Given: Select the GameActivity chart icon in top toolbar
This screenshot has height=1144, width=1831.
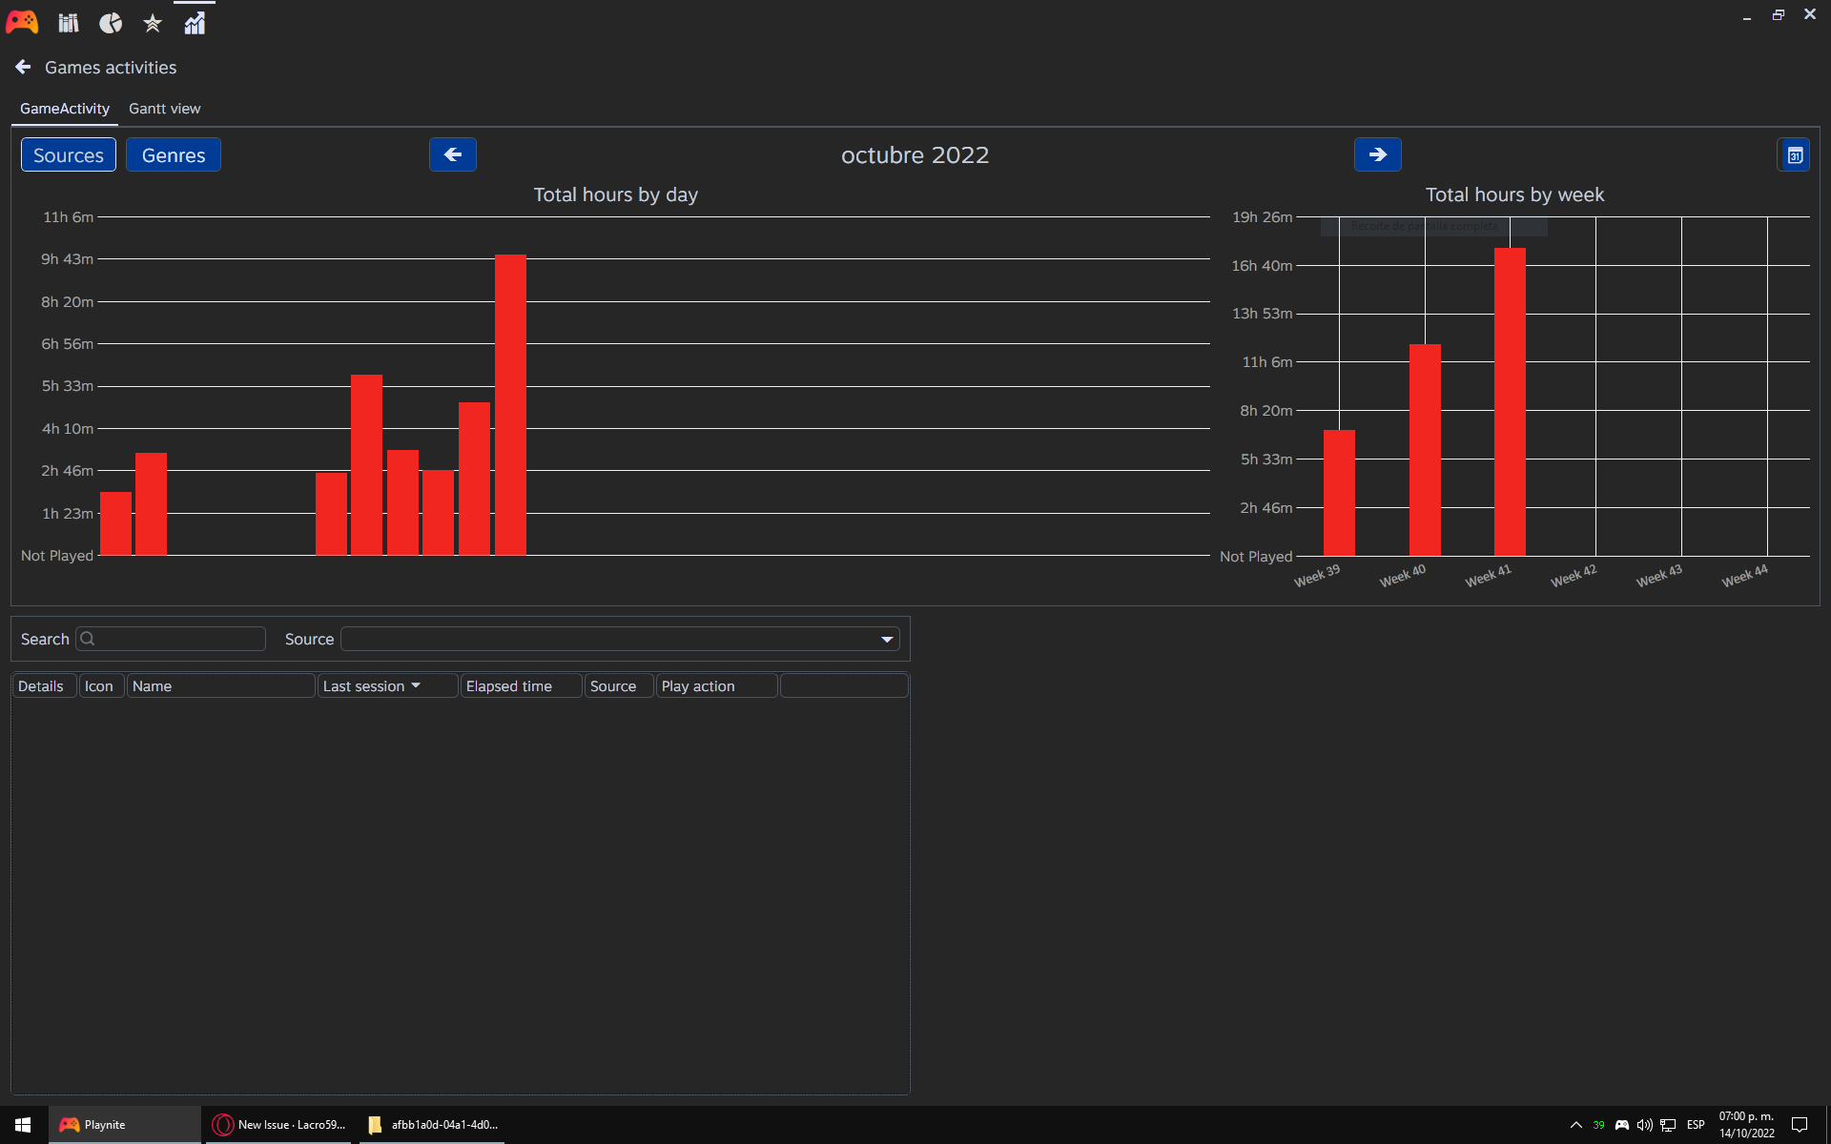Looking at the screenshot, I should click(194, 22).
